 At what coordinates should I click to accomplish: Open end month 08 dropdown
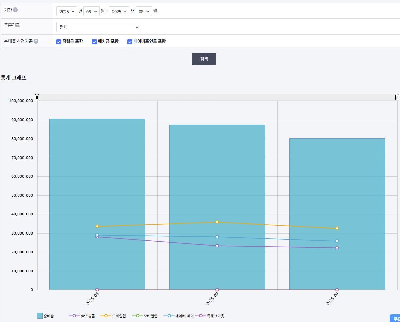(x=144, y=12)
